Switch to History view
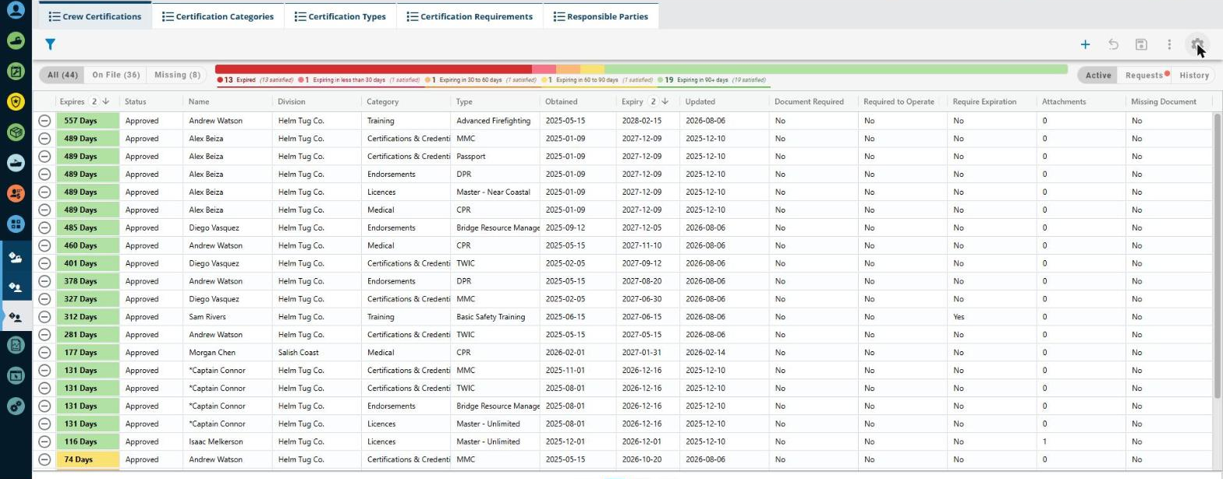The width and height of the screenshot is (1223, 479). click(x=1194, y=76)
